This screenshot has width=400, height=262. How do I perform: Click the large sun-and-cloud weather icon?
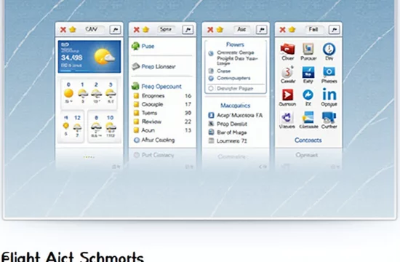(104, 57)
